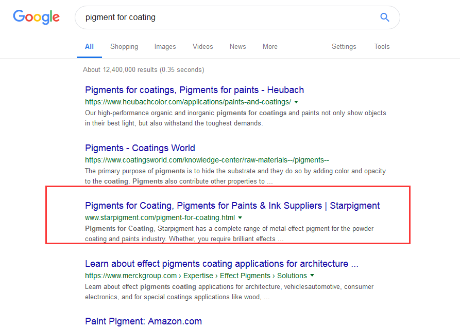
Task: Click the Merck snippet 'Learn about effect pigments' text
Action: click(x=229, y=291)
